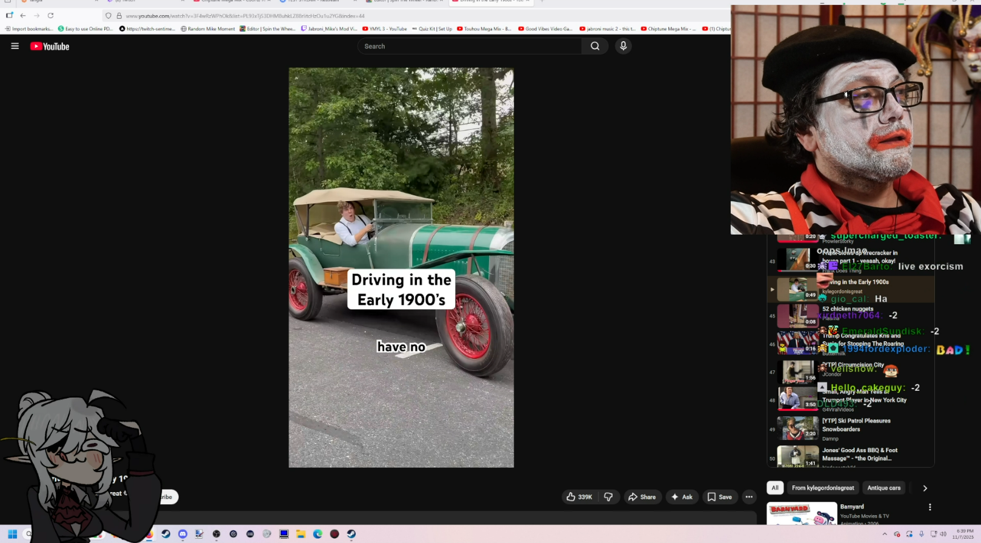The image size is (981, 543).
Task: Open the options menu for Barnyard
Action: click(929, 507)
